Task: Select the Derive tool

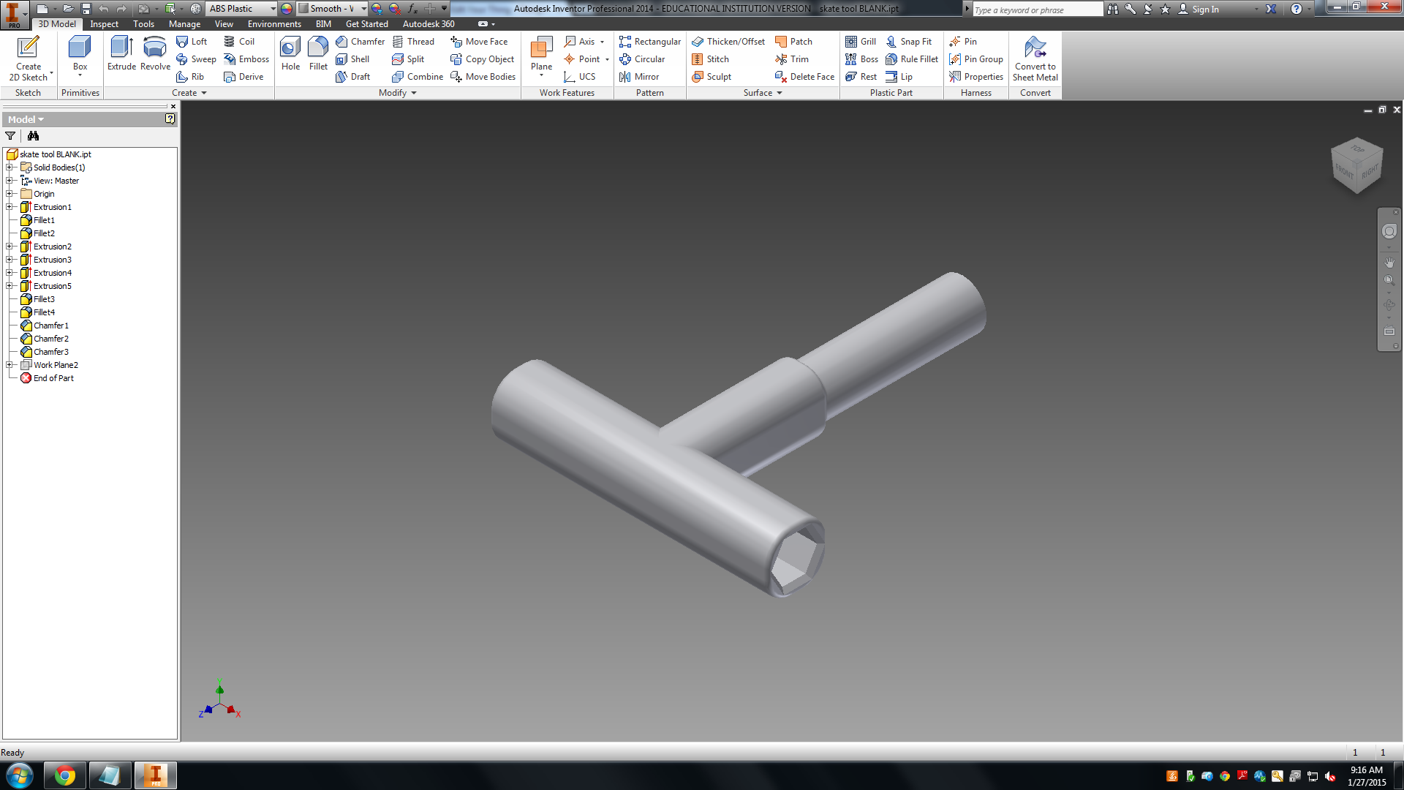Action: pyautogui.click(x=244, y=77)
